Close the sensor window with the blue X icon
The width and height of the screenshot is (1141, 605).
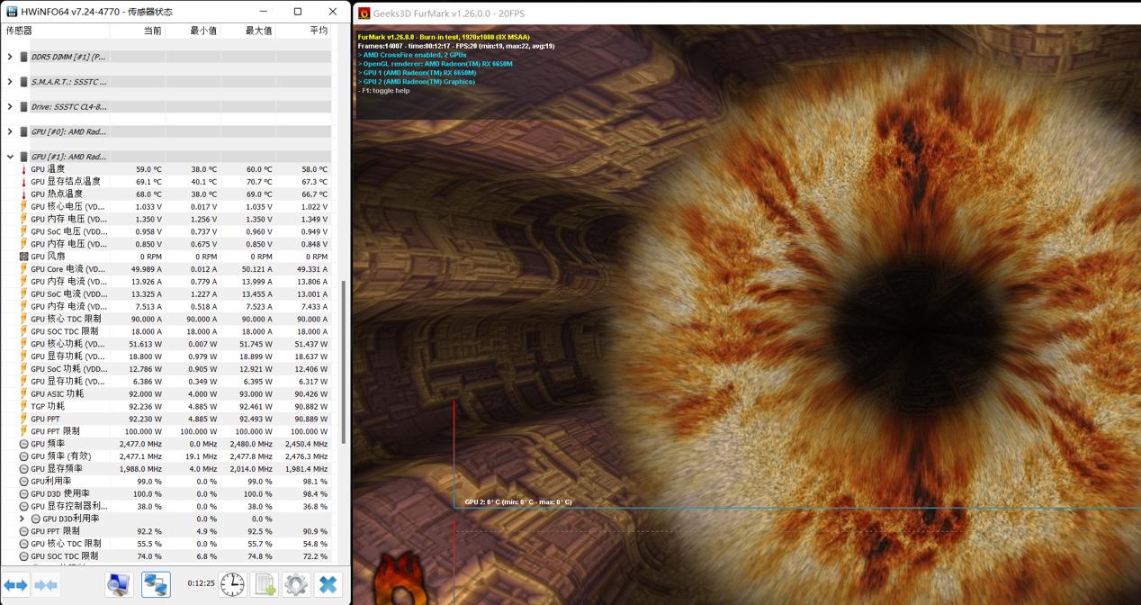[x=328, y=584]
